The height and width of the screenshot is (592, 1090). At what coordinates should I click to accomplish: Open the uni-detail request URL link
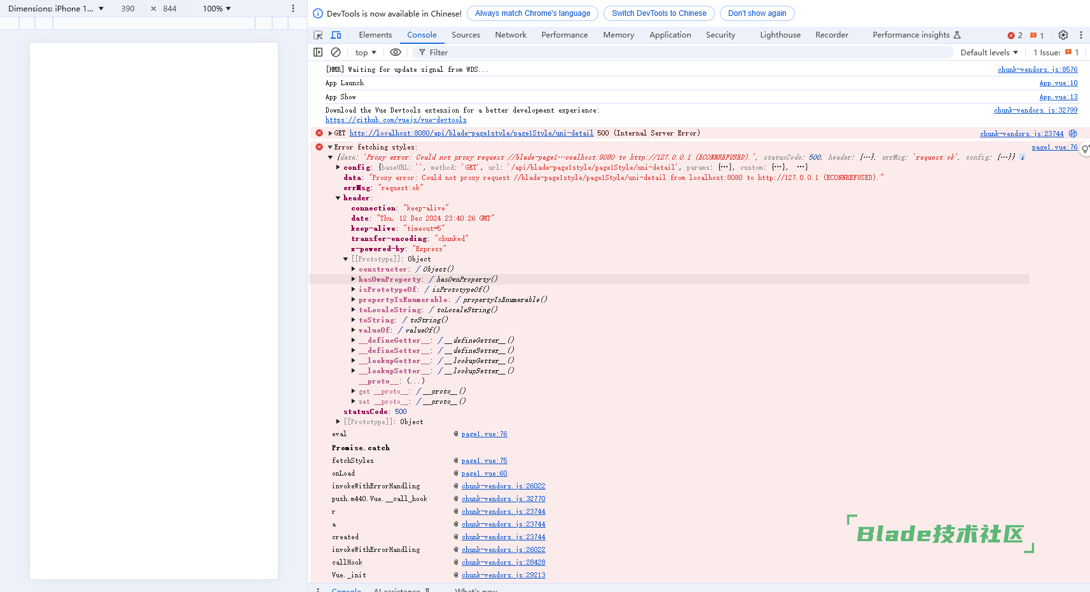tap(471, 133)
